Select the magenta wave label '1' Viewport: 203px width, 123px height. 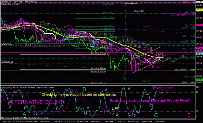[x=34, y=114]
